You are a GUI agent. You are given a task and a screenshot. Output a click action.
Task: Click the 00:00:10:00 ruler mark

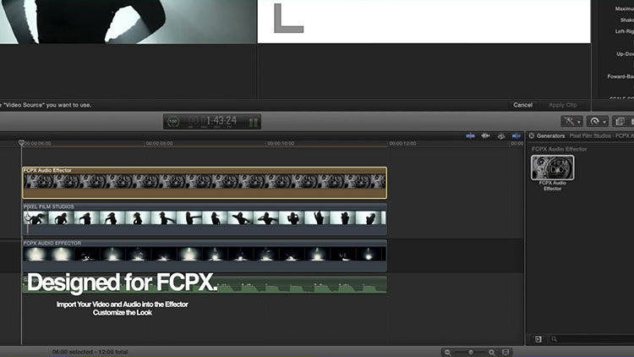point(281,143)
